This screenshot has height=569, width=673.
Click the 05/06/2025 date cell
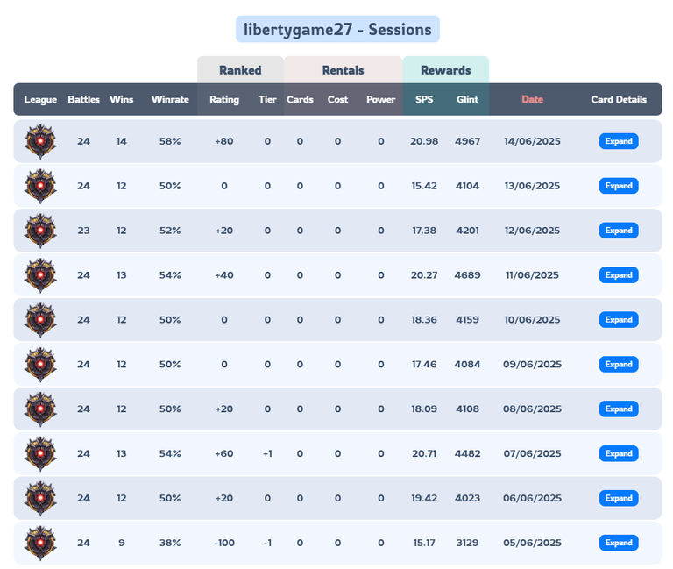[x=532, y=544]
